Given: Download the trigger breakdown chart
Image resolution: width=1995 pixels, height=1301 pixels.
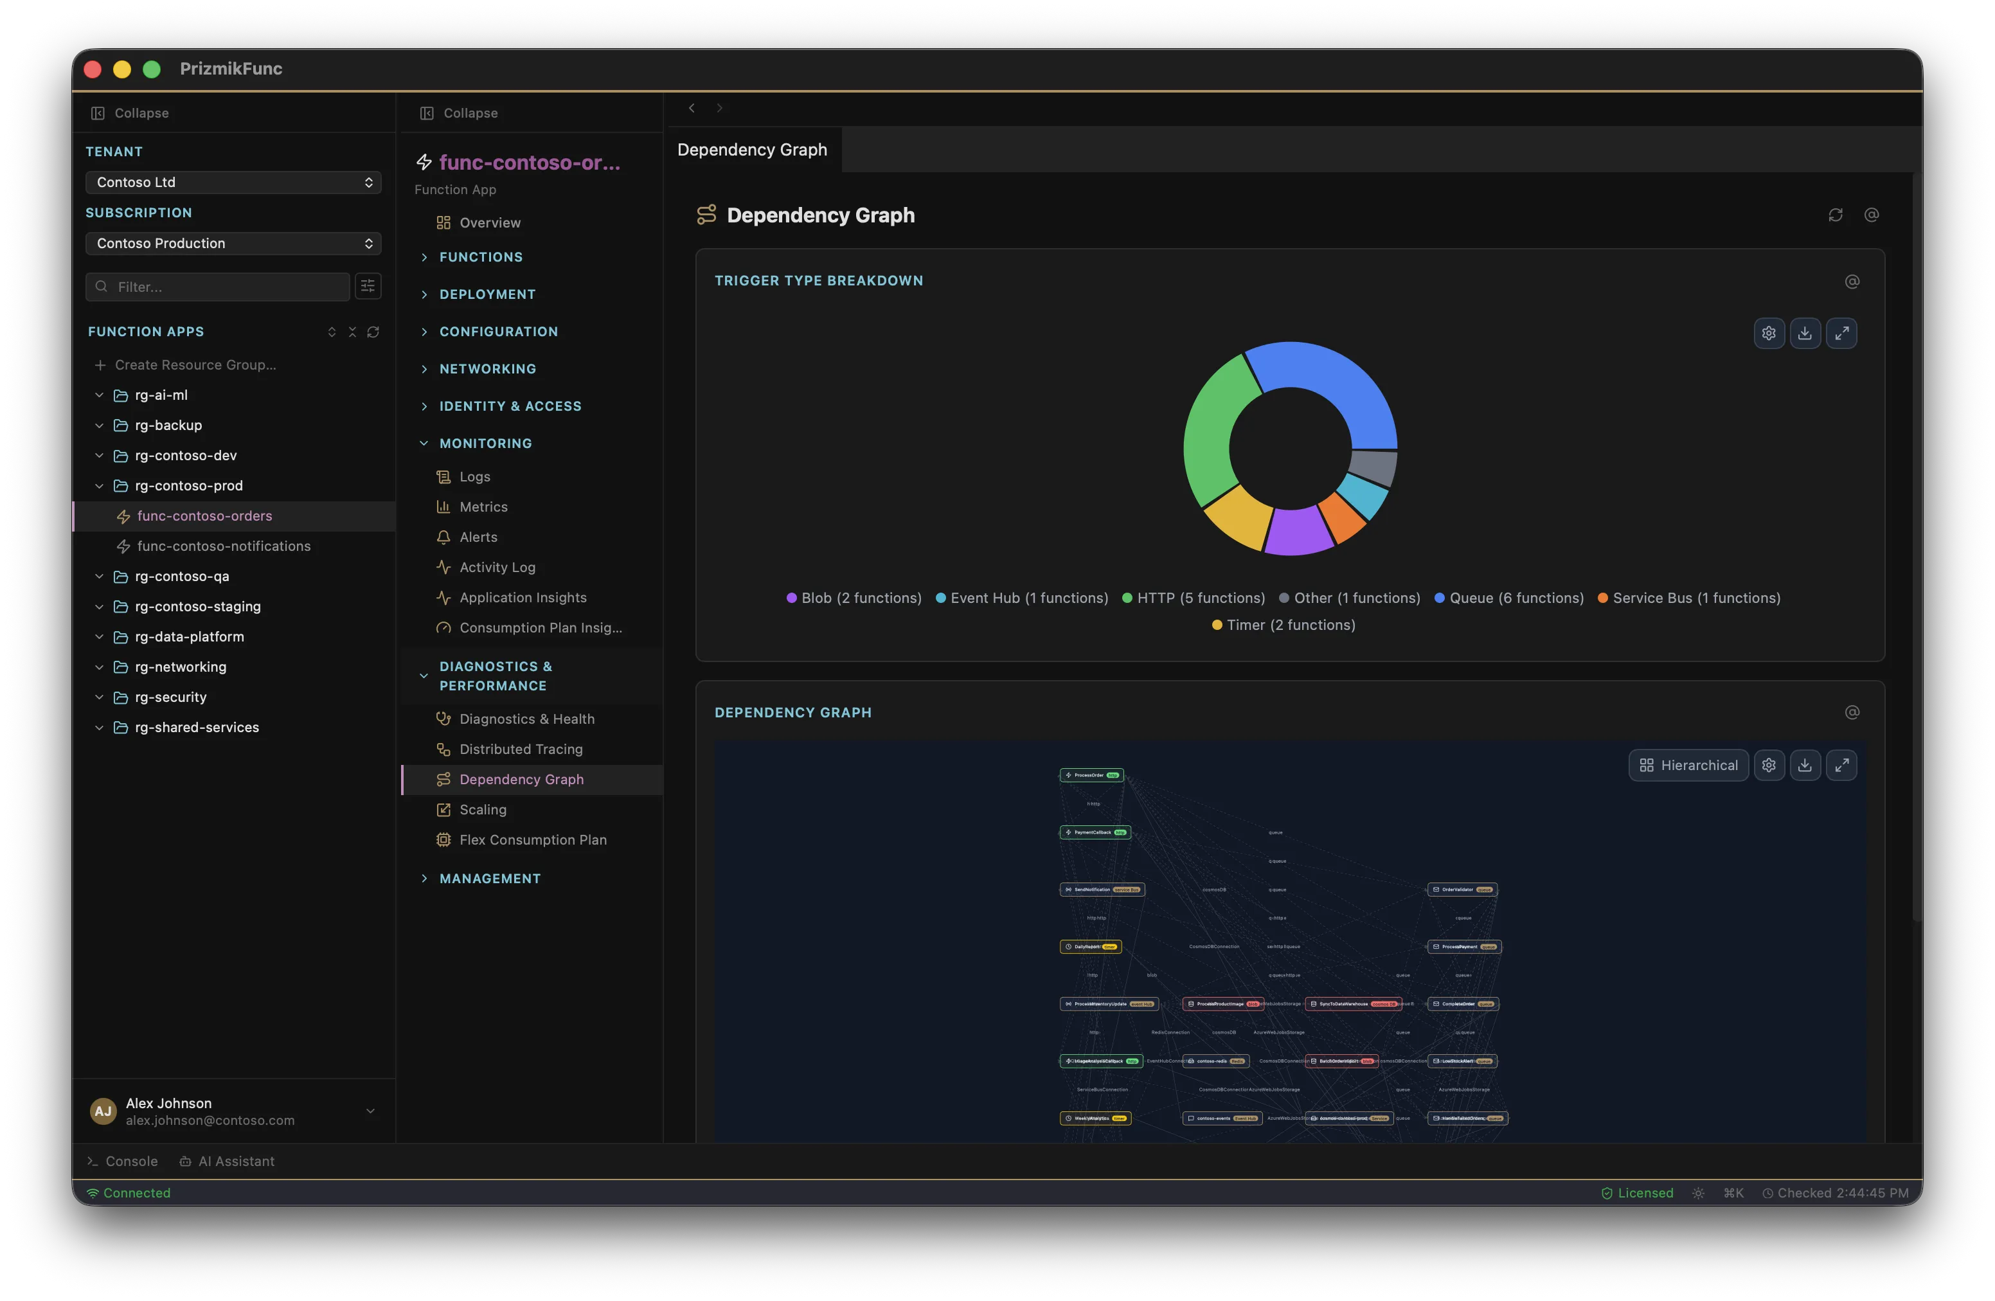Looking at the screenshot, I should pos(1805,333).
